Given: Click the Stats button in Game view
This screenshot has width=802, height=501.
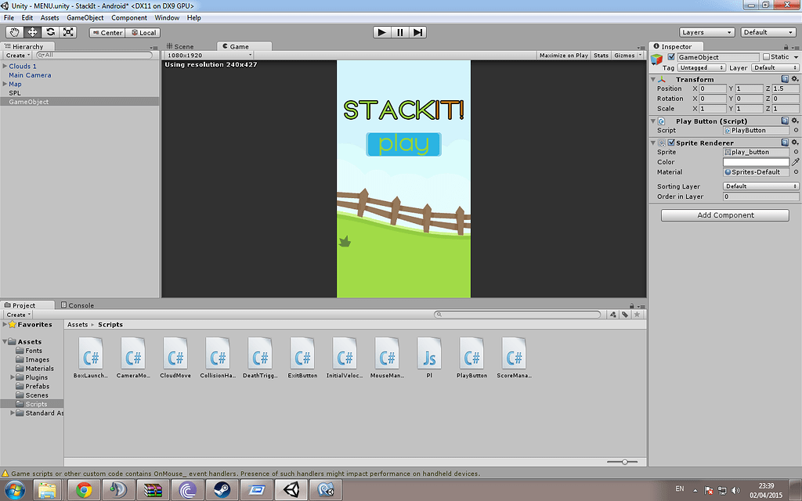Looking at the screenshot, I should tap(601, 55).
